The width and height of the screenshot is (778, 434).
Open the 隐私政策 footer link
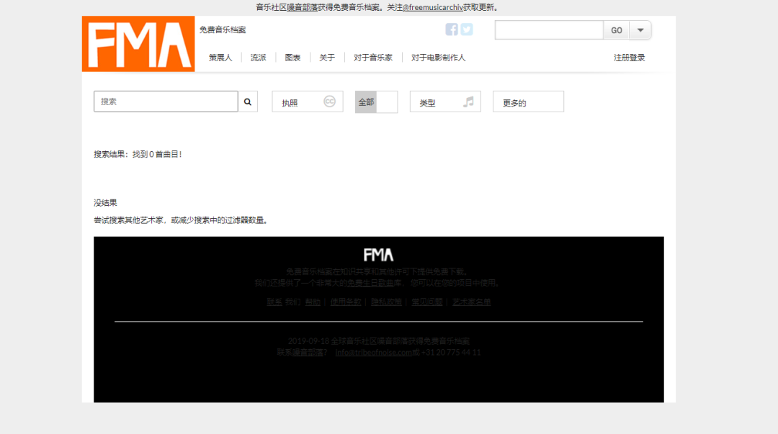point(386,302)
